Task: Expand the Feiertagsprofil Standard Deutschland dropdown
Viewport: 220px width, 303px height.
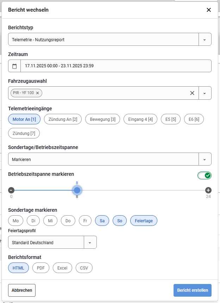Action: [x=90, y=242]
